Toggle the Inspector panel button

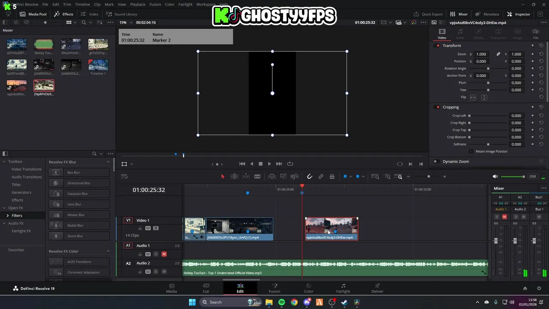click(x=519, y=14)
